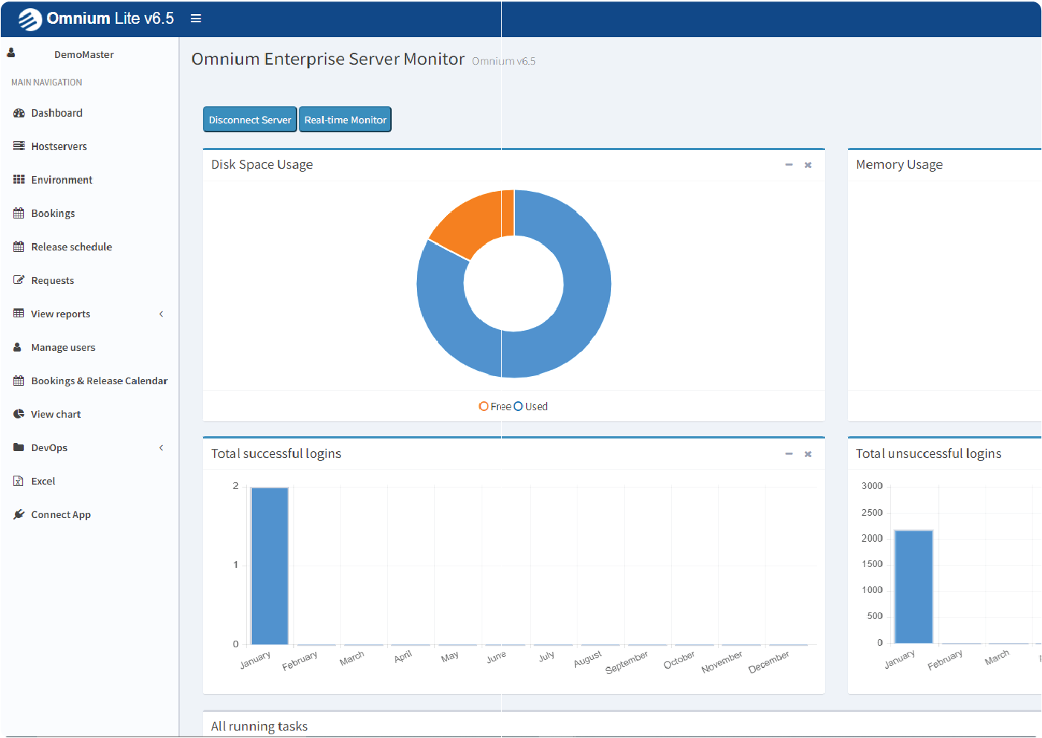Toggle the Free legend marker
This screenshot has height=738, width=1042.
[x=484, y=407]
